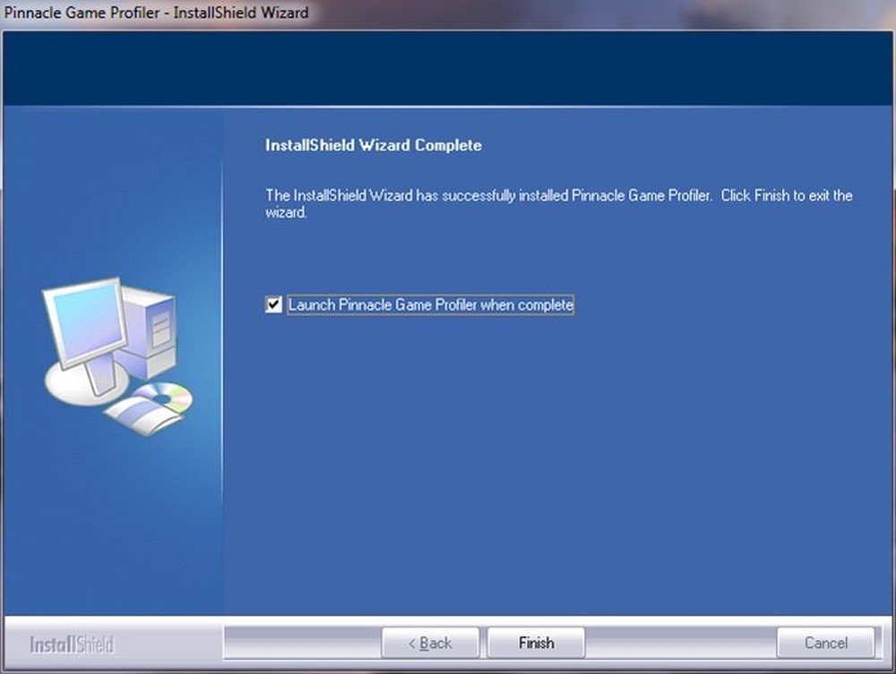
Task: Click the "Launch Pinnacle Game Profiler" label text
Action: pyautogui.click(x=430, y=305)
